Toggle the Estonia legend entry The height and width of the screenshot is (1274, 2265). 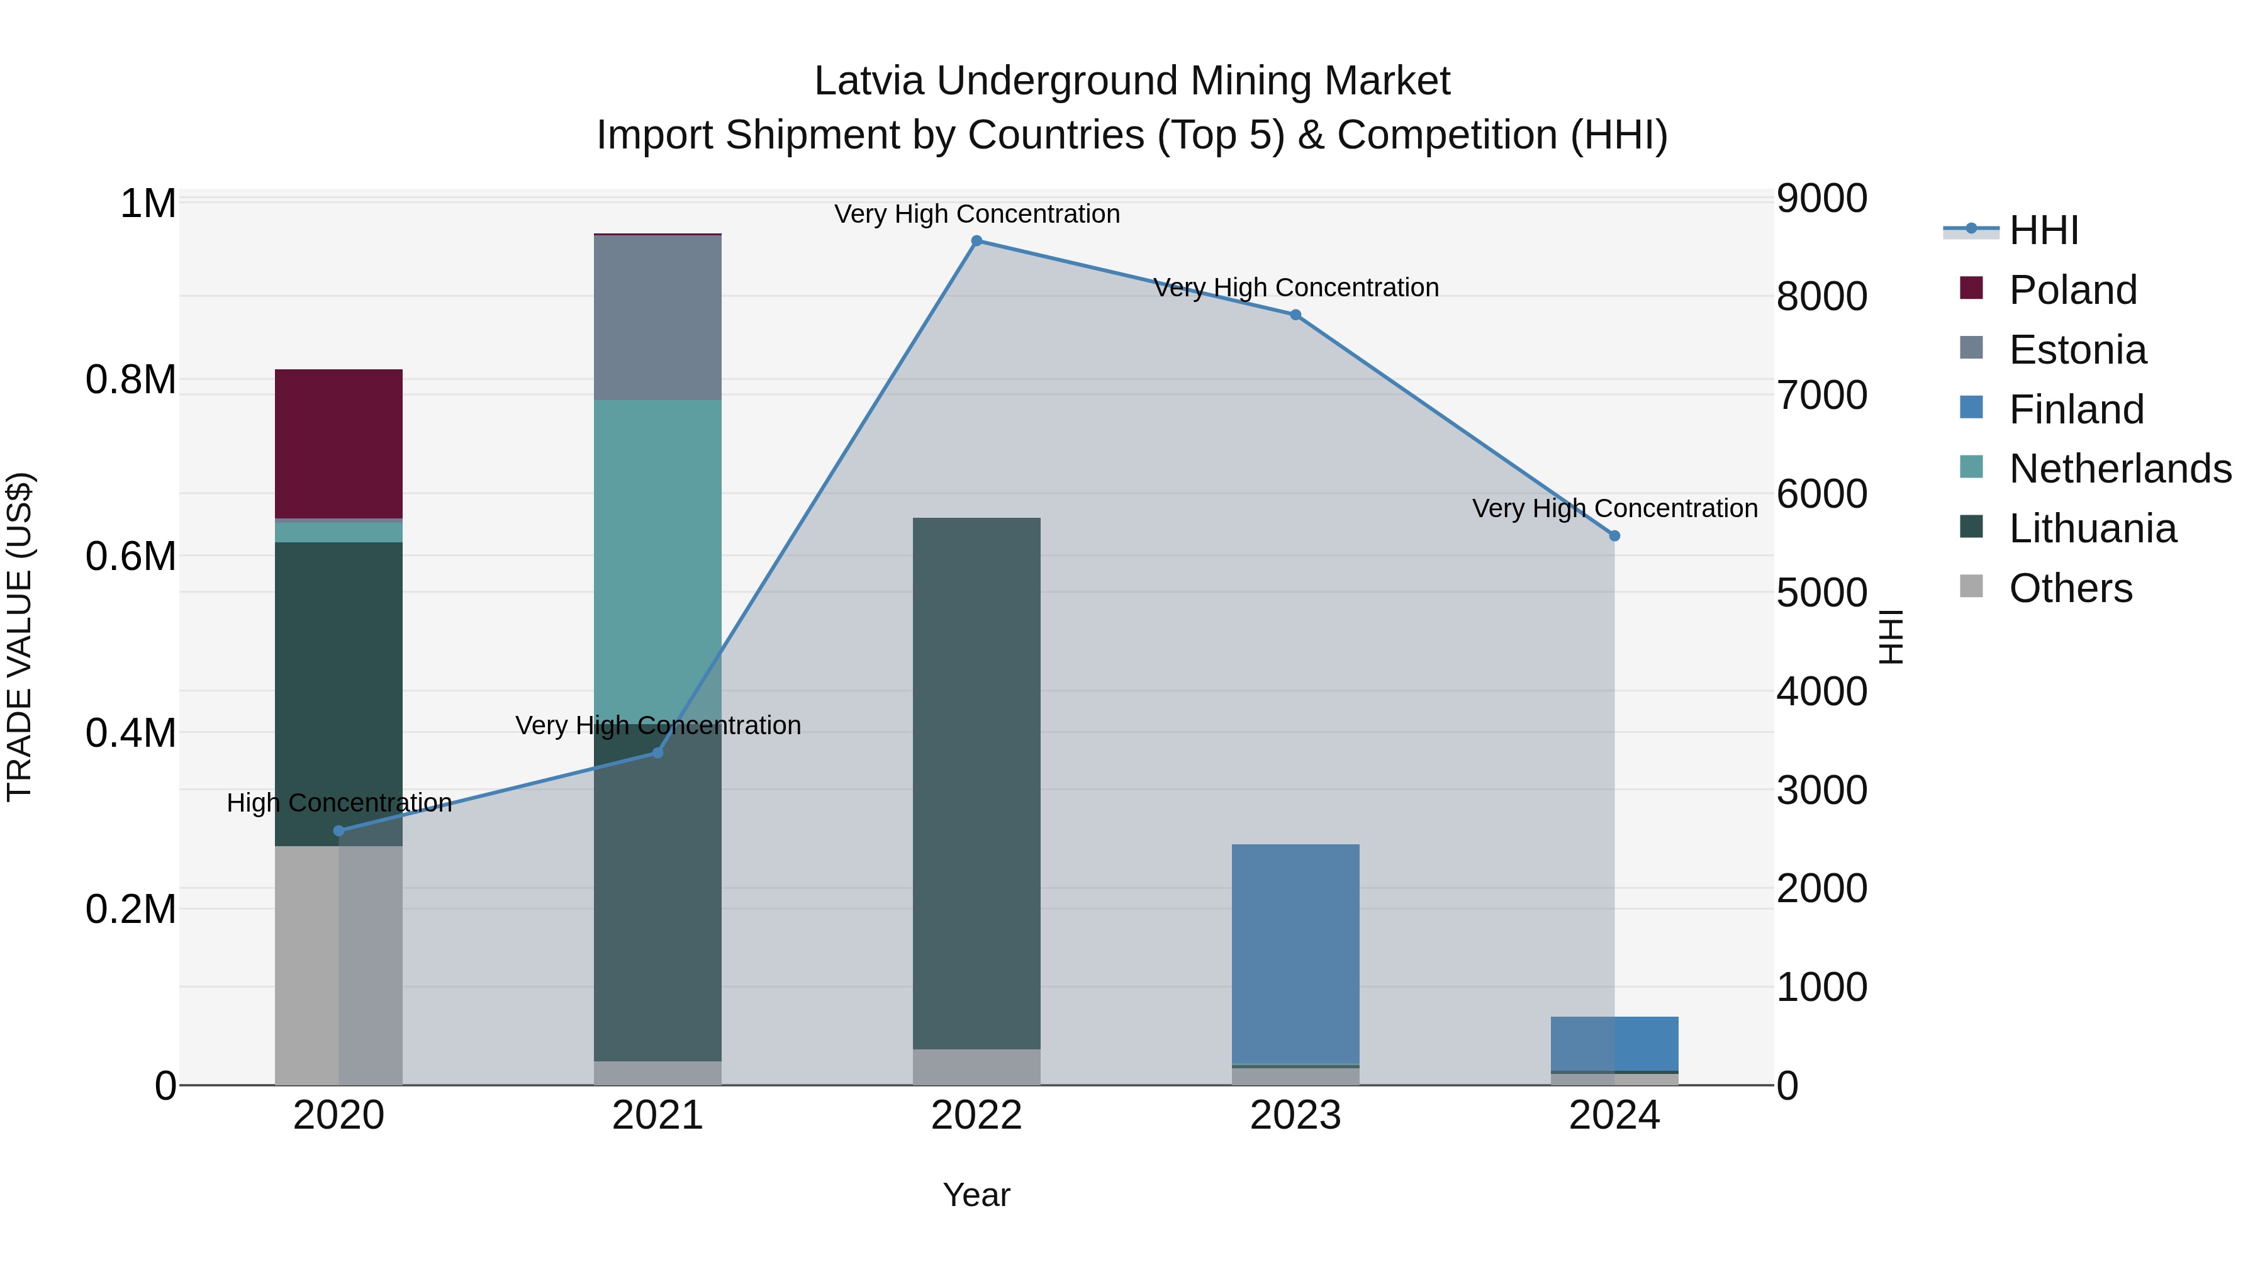(x=2053, y=350)
